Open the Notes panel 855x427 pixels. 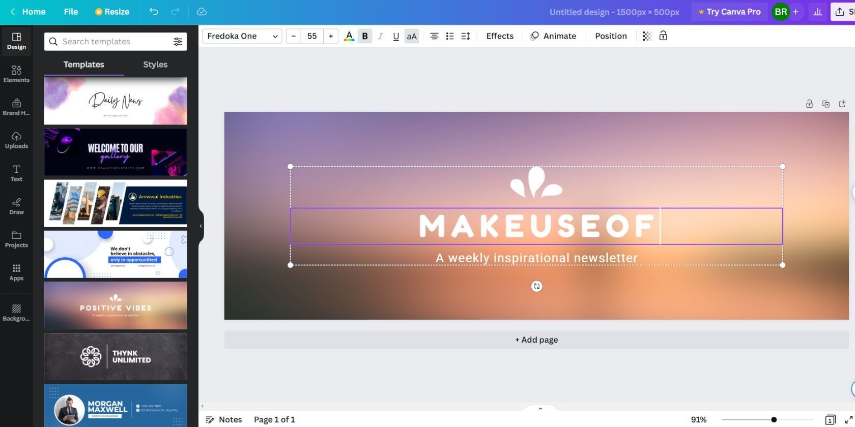point(224,419)
